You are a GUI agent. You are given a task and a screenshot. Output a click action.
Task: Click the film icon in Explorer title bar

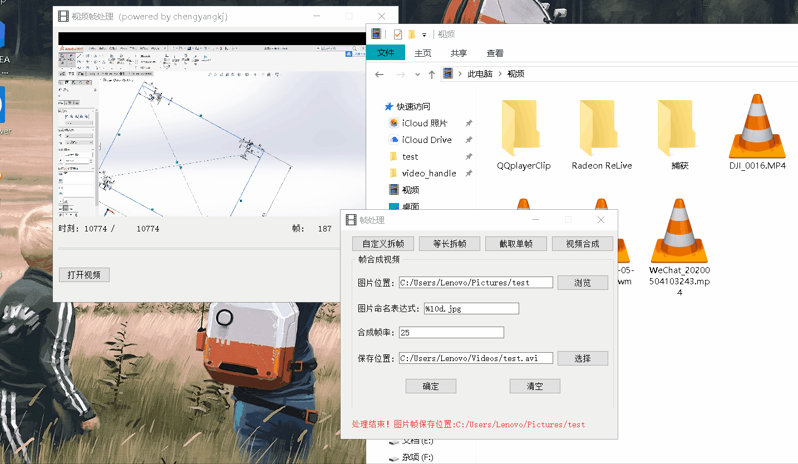377,34
